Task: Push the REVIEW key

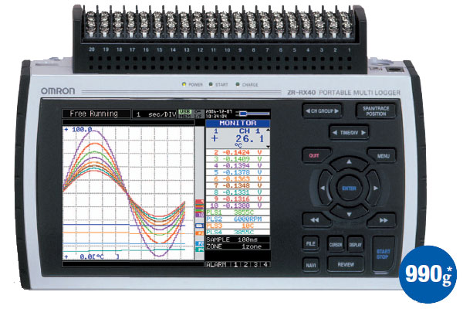Action: click(x=346, y=264)
